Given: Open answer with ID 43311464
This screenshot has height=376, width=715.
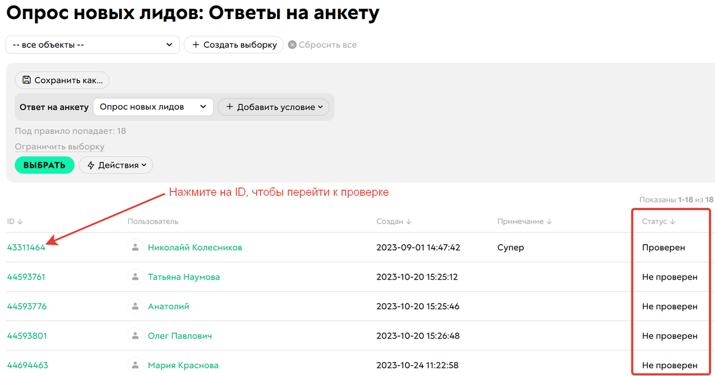Looking at the screenshot, I should pyautogui.click(x=26, y=247).
